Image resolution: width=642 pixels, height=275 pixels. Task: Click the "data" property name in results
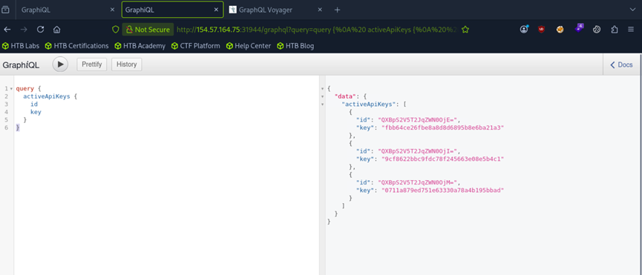pyautogui.click(x=344, y=96)
